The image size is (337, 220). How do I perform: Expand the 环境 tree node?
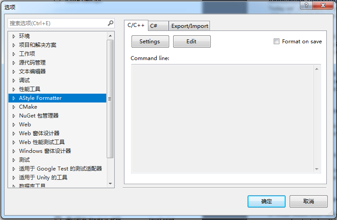coord(14,36)
